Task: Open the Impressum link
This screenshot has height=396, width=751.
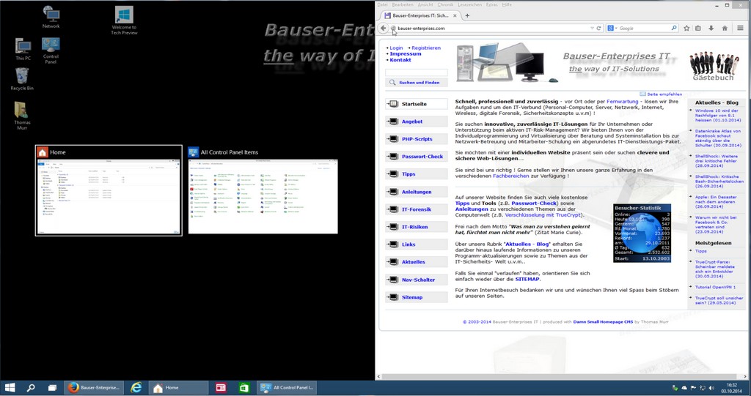Action: 405,54
